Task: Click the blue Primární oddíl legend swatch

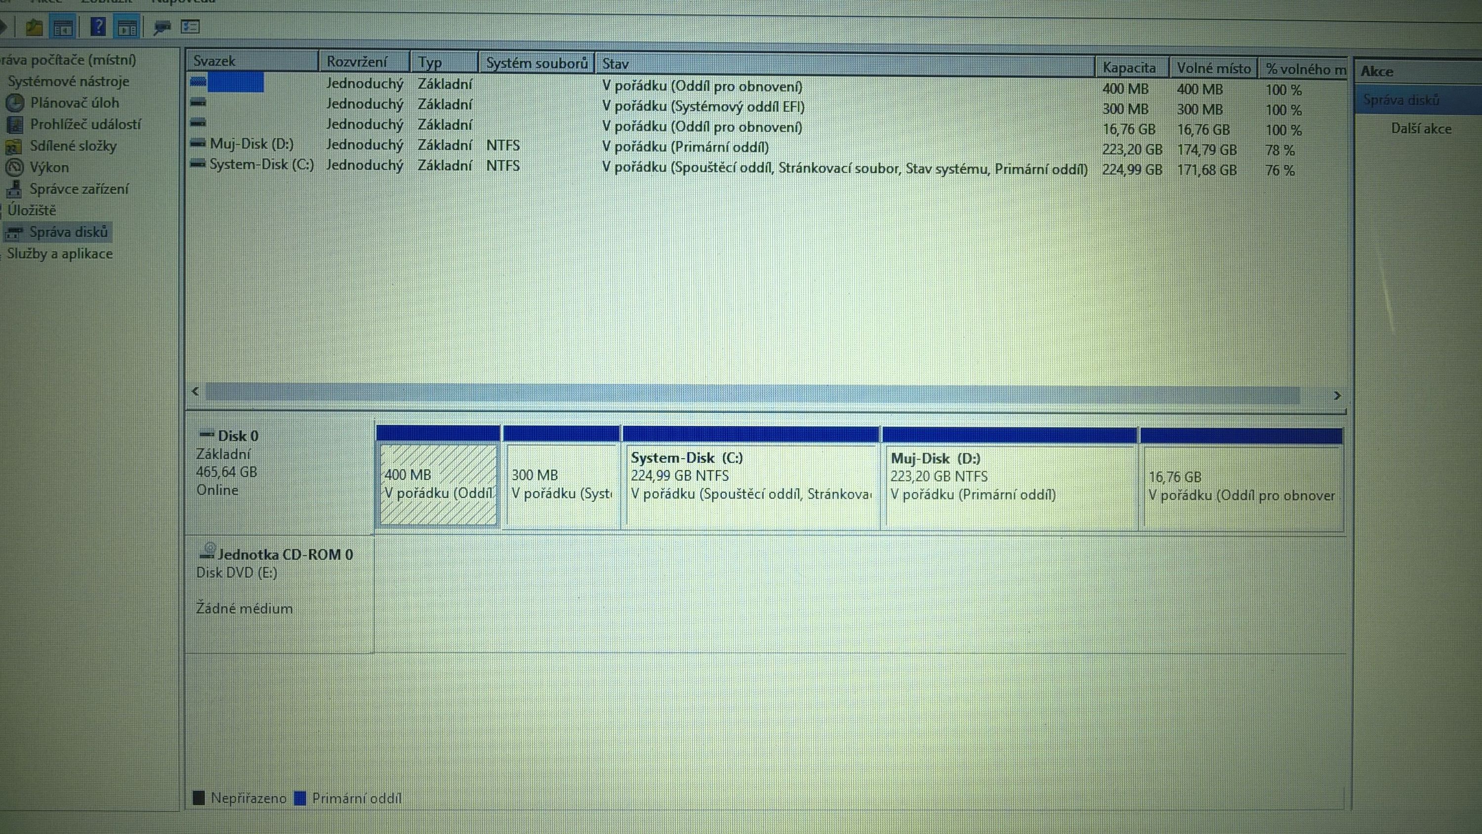Action: point(300,798)
